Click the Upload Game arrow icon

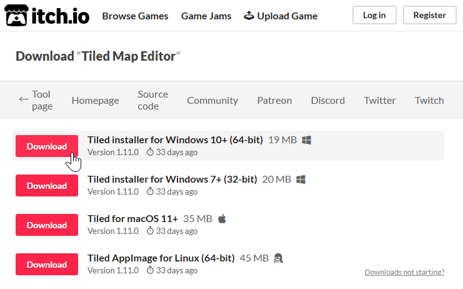click(x=249, y=16)
